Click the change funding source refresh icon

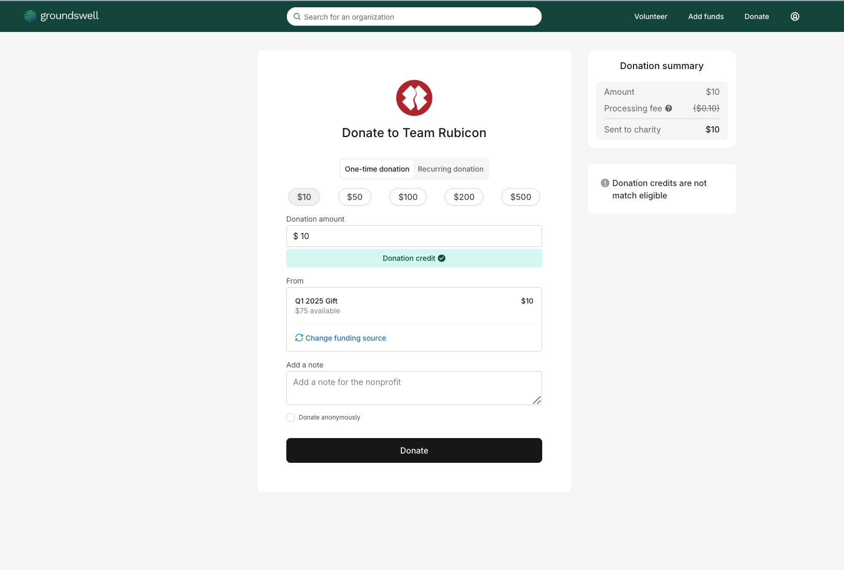pyautogui.click(x=299, y=338)
